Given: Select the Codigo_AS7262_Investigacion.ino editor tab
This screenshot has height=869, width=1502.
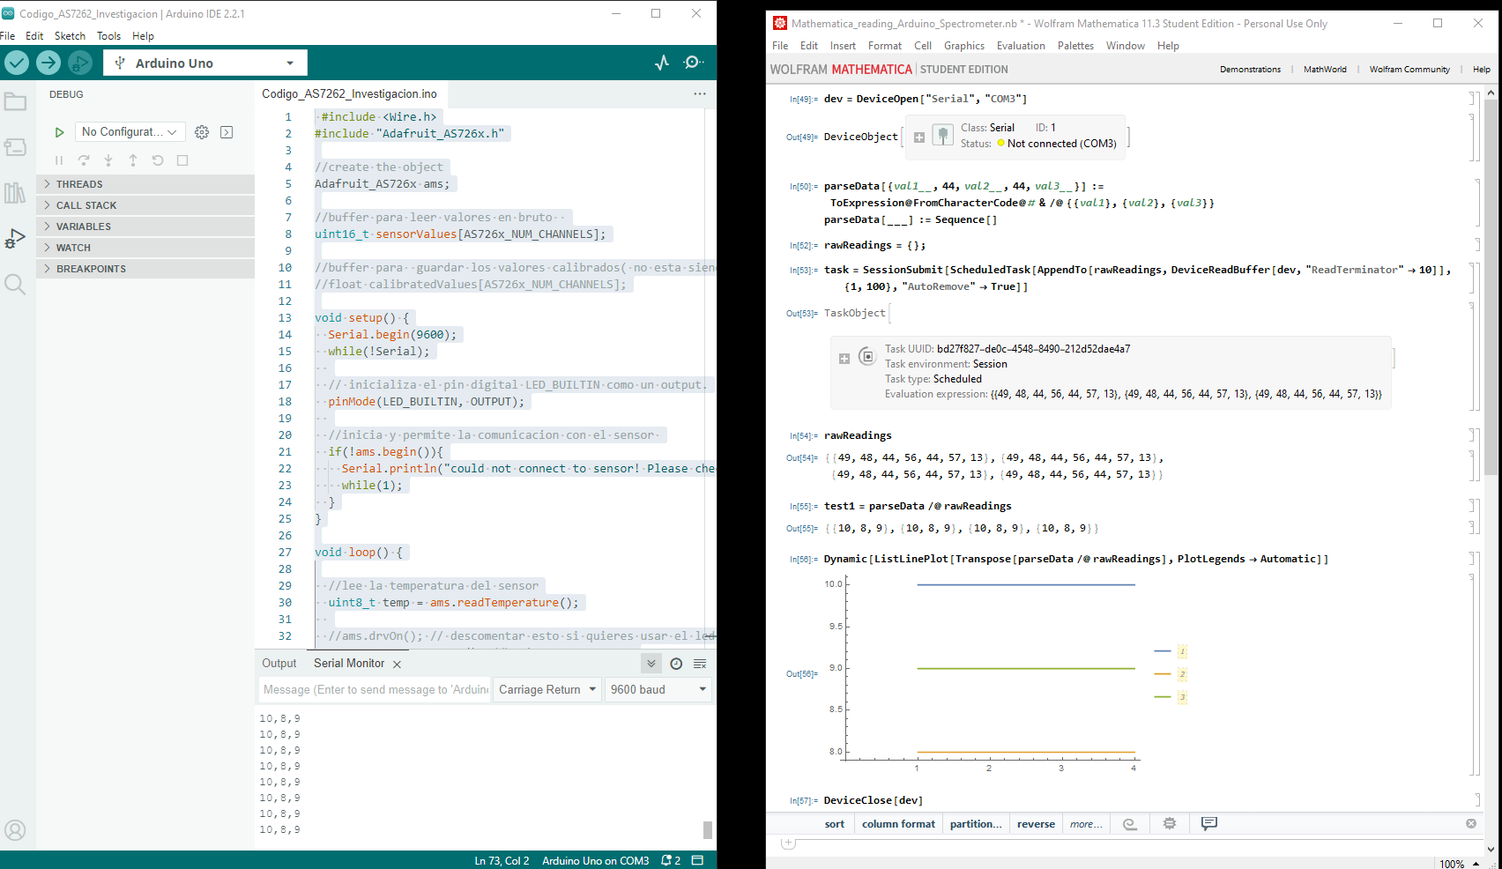Looking at the screenshot, I should (x=349, y=93).
